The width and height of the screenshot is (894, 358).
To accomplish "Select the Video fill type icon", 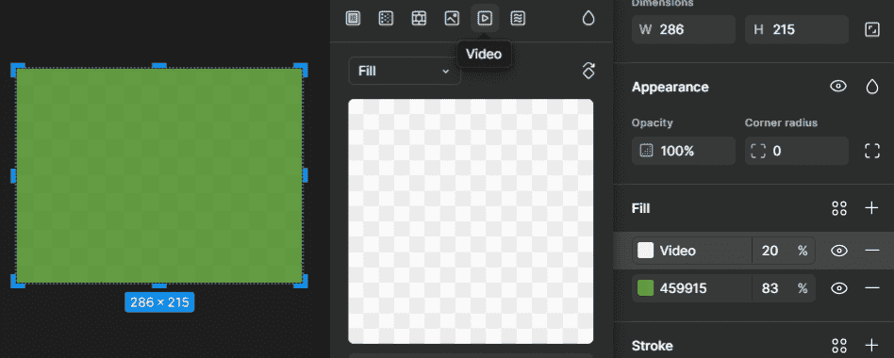I will (485, 18).
